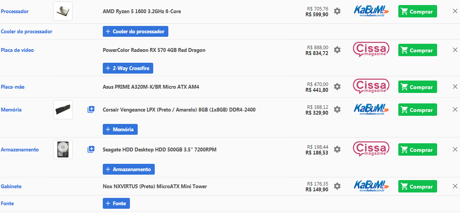Duplicate the Seagate HDD storage item
This screenshot has height=213, width=460.
[91, 149]
